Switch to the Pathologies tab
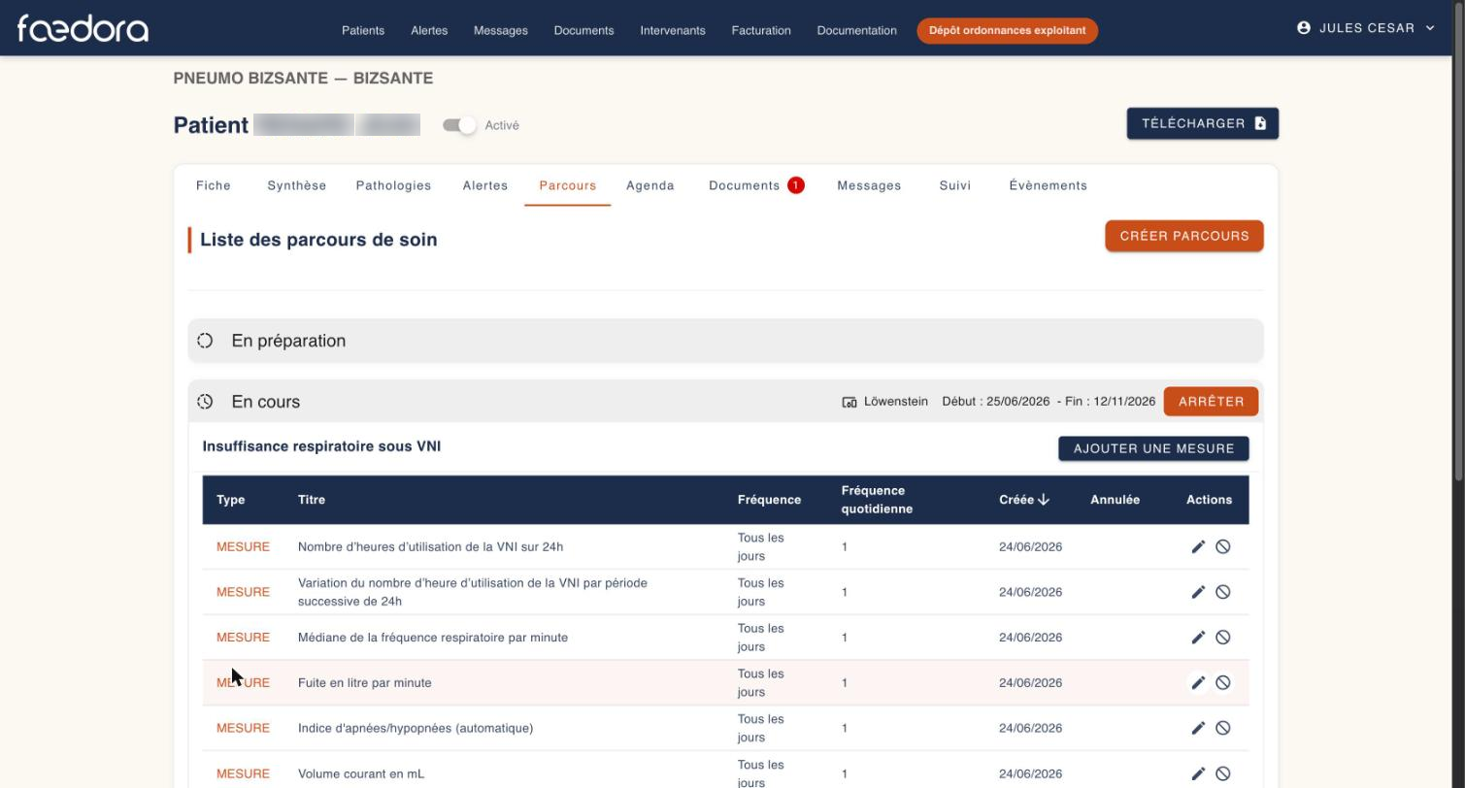Viewport: 1465px width, 788px height. [393, 185]
